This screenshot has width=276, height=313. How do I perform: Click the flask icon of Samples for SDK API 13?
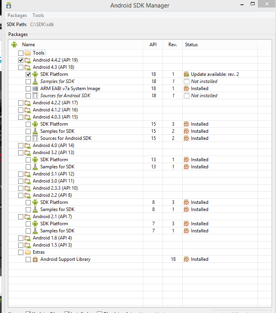coord(35,167)
